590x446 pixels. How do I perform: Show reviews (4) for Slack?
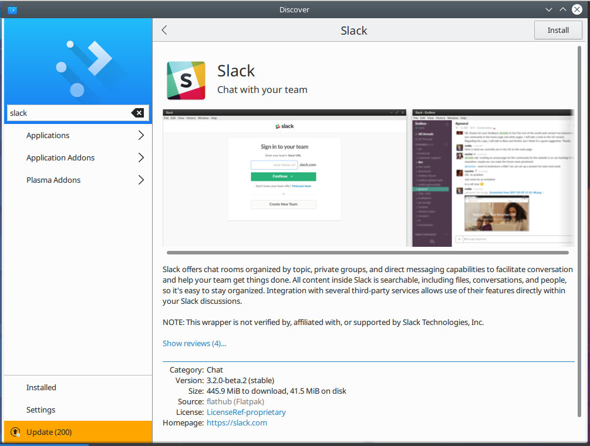point(194,343)
